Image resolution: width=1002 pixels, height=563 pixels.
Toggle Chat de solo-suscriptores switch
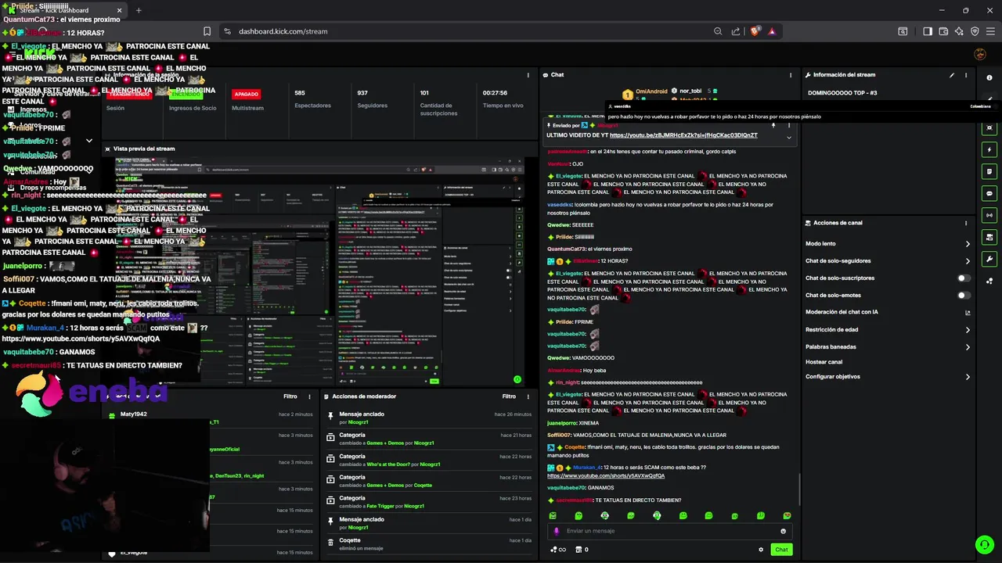(964, 278)
